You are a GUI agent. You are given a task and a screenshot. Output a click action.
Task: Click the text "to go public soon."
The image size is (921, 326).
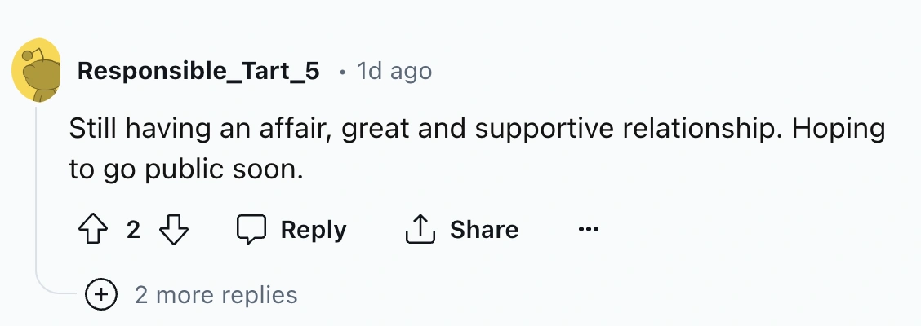[x=186, y=171]
